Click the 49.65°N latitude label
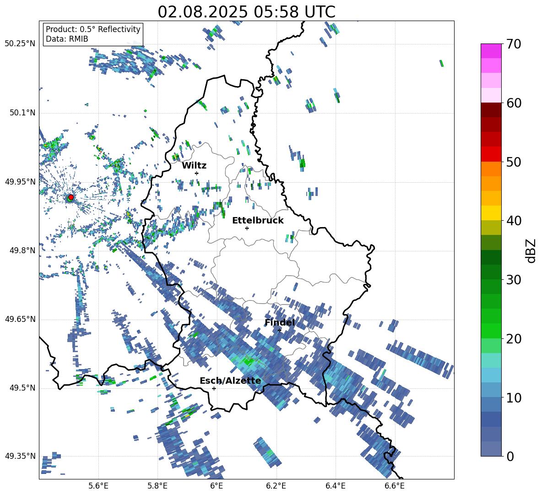Image resolution: width=542 pixels, height=495 pixels. (20, 319)
